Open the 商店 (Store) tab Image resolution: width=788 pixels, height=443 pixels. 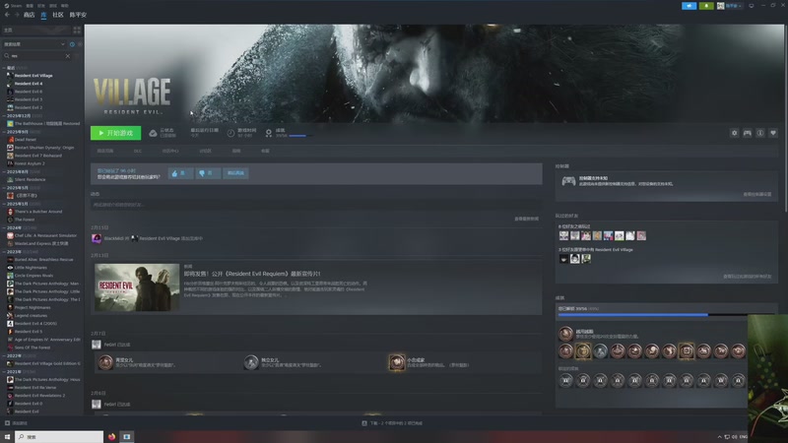(30, 15)
